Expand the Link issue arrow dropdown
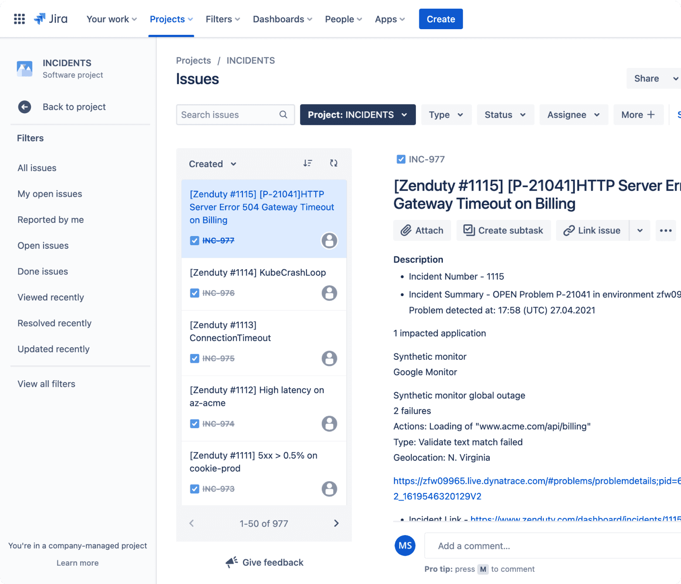Viewport: 681px width, 584px height. [640, 230]
